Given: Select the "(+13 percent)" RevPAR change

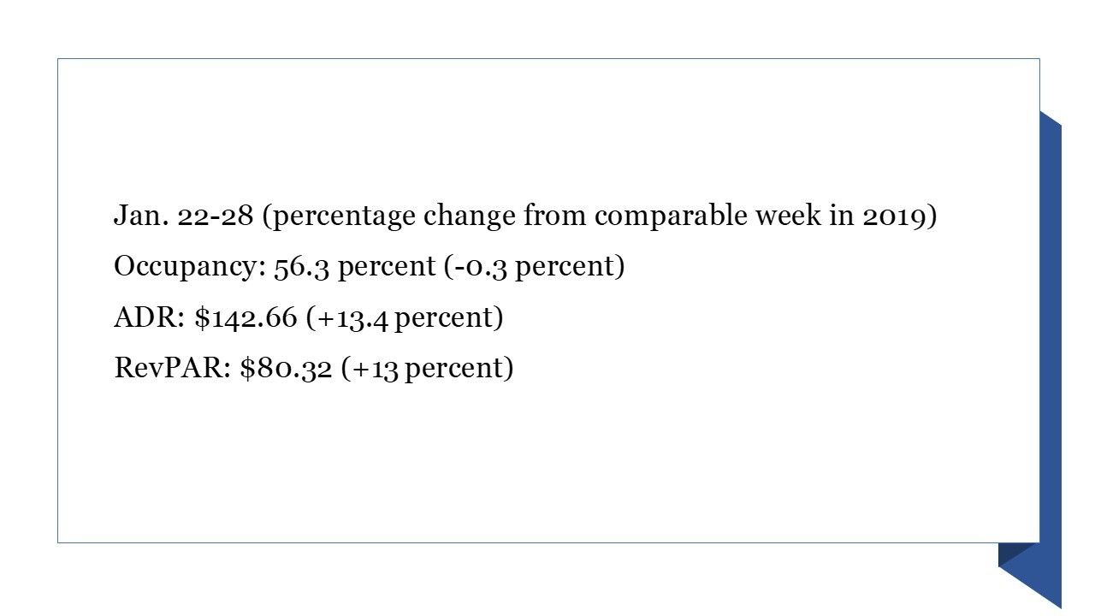Looking at the screenshot, I should click(x=427, y=369).
